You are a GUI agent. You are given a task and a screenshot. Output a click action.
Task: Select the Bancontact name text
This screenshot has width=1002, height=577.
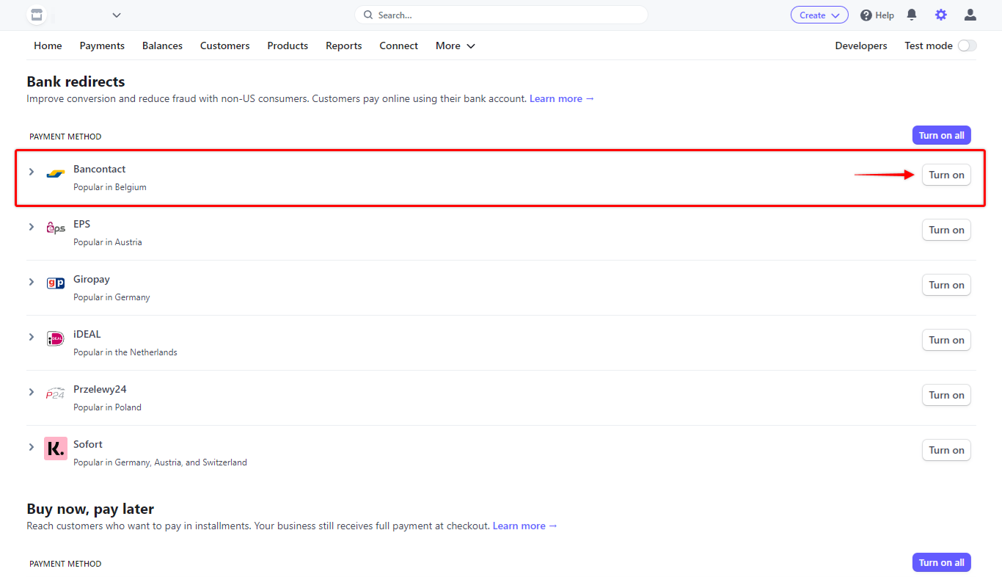(99, 169)
